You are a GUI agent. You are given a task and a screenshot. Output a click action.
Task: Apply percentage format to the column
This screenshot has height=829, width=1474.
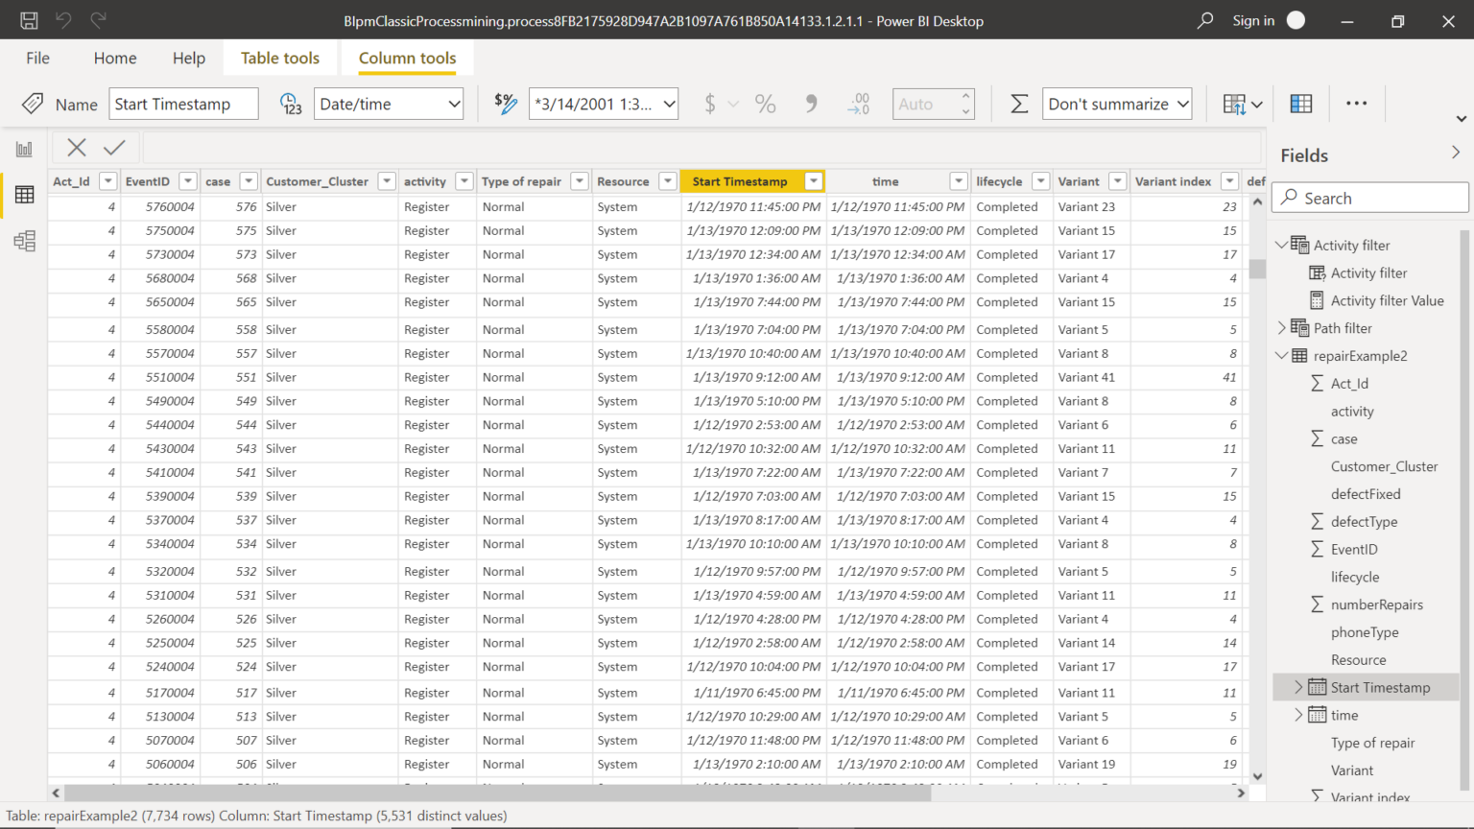765,103
